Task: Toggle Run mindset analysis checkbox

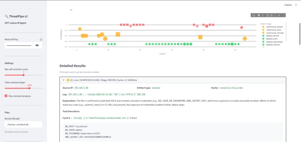Action: [6, 96]
